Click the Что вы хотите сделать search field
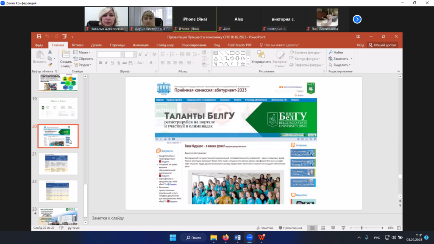 click(279, 45)
